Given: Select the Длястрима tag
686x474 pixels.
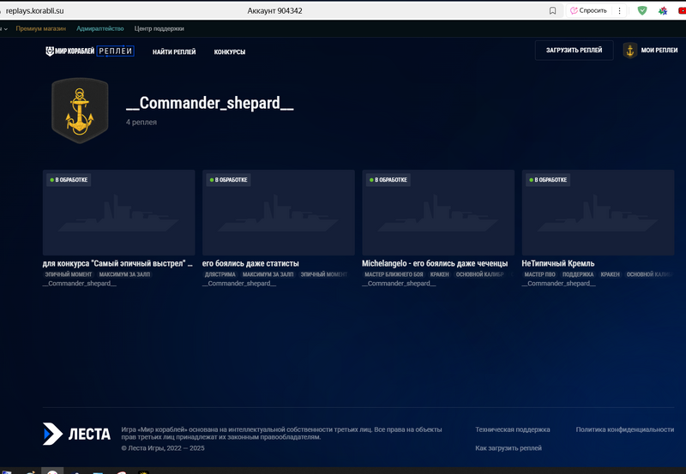Looking at the screenshot, I should (x=220, y=274).
